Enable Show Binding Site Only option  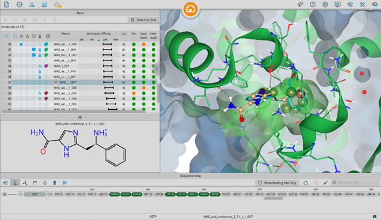tap(278, 182)
